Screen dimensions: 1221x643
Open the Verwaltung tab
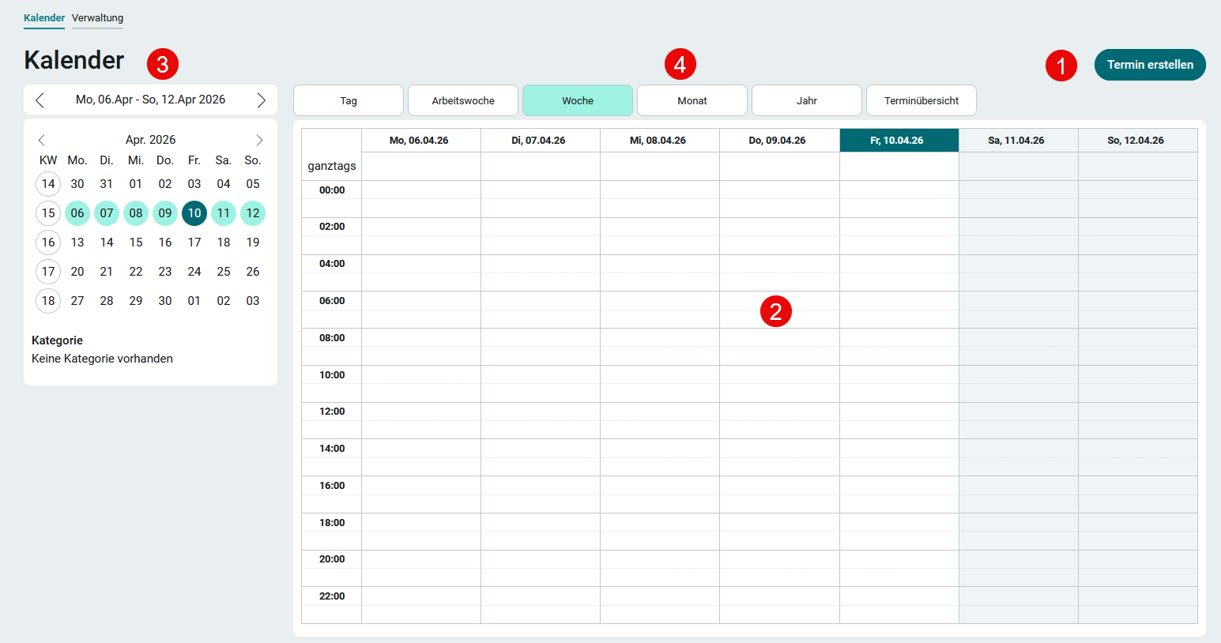click(97, 18)
